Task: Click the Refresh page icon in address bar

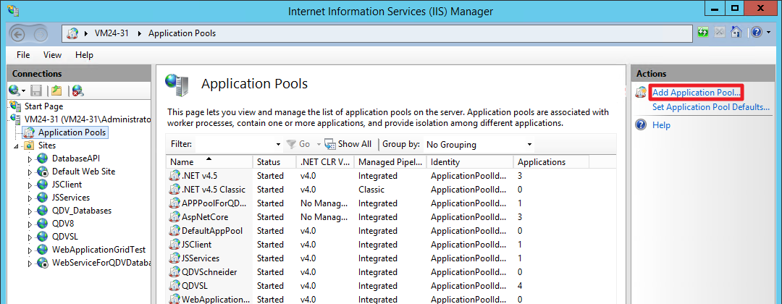Action: (703, 33)
